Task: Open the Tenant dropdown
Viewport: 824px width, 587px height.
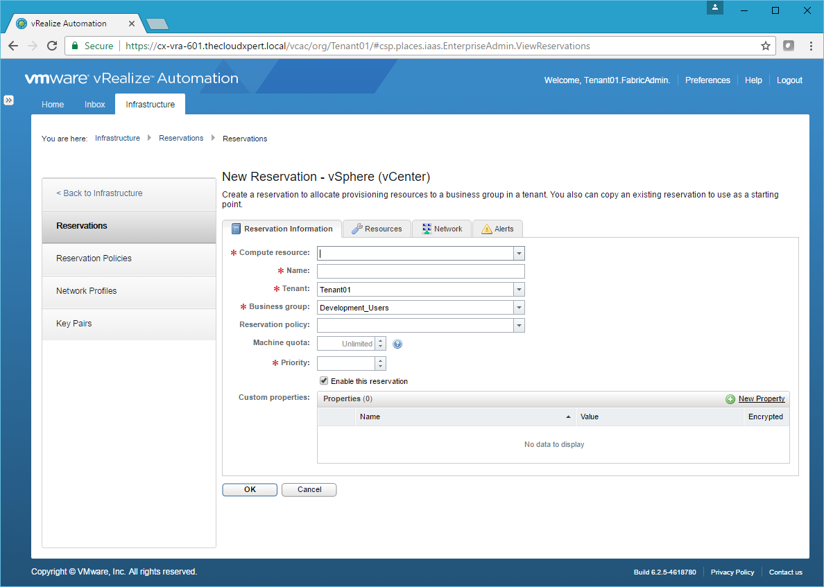Action: [519, 290]
